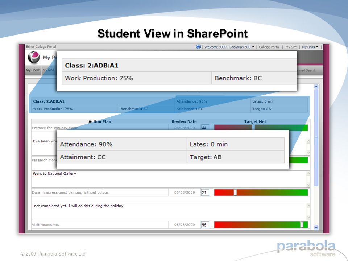Select the My Mail tab
The image size is (348, 261).
click(48, 70)
